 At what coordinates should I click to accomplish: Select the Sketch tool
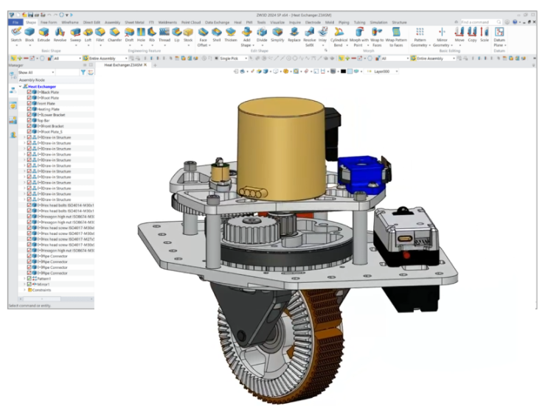(16, 35)
